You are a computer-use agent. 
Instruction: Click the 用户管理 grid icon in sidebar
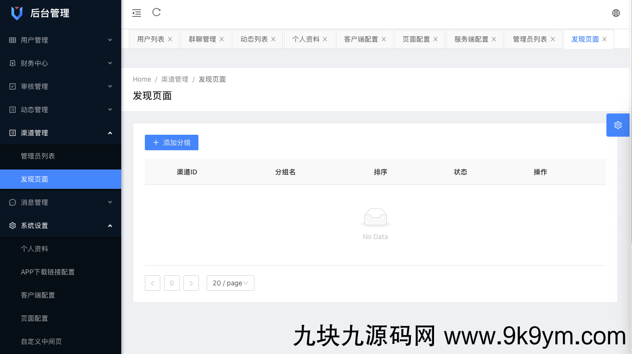(14, 40)
